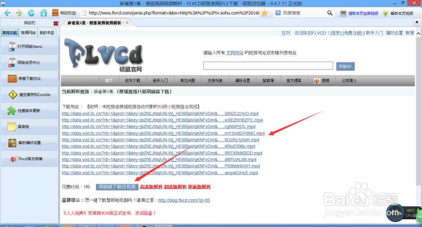This screenshot has width=422, height=227.
Task: Click the 免费注册 link
Action: click(x=352, y=33)
